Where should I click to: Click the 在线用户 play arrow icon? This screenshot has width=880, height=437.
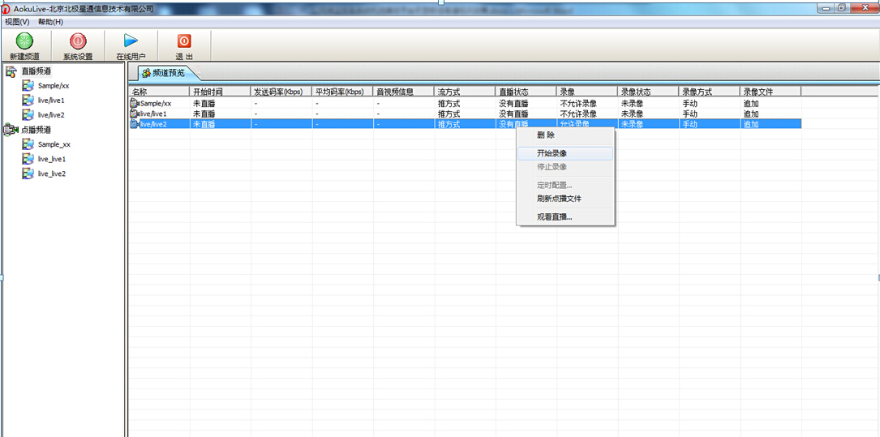pos(131,41)
